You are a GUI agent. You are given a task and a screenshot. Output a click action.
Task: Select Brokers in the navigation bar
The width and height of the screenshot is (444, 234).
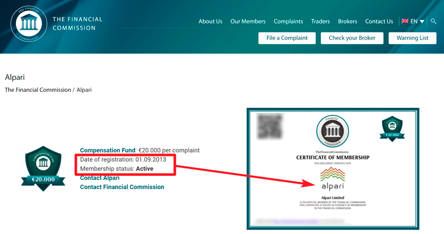tap(347, 22)
